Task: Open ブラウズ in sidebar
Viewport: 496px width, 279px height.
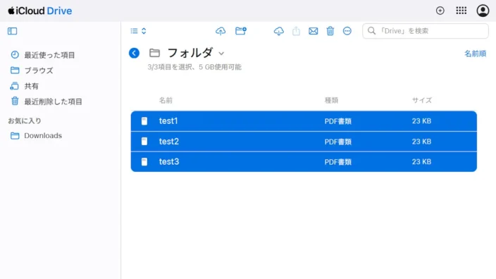Action: click(x=32, y=70)
